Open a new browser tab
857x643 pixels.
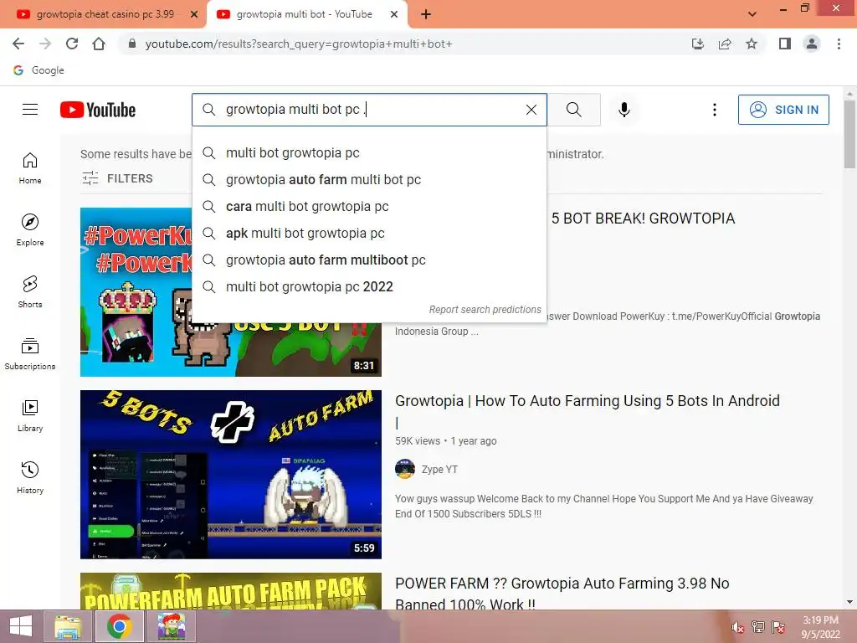426,15
